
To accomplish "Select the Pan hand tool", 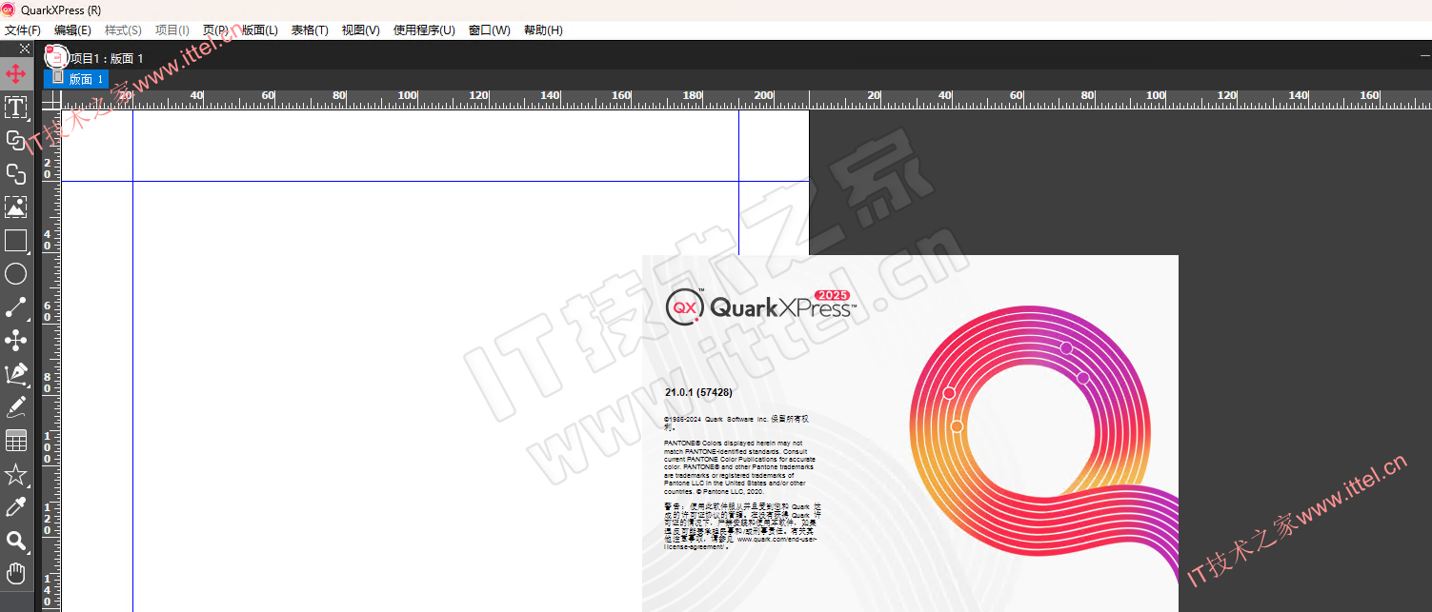I will coord(15,574).
